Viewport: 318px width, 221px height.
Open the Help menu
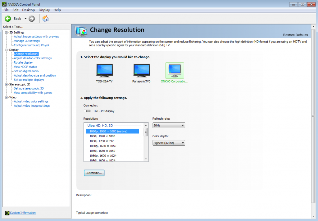click(x=57, y=10)
